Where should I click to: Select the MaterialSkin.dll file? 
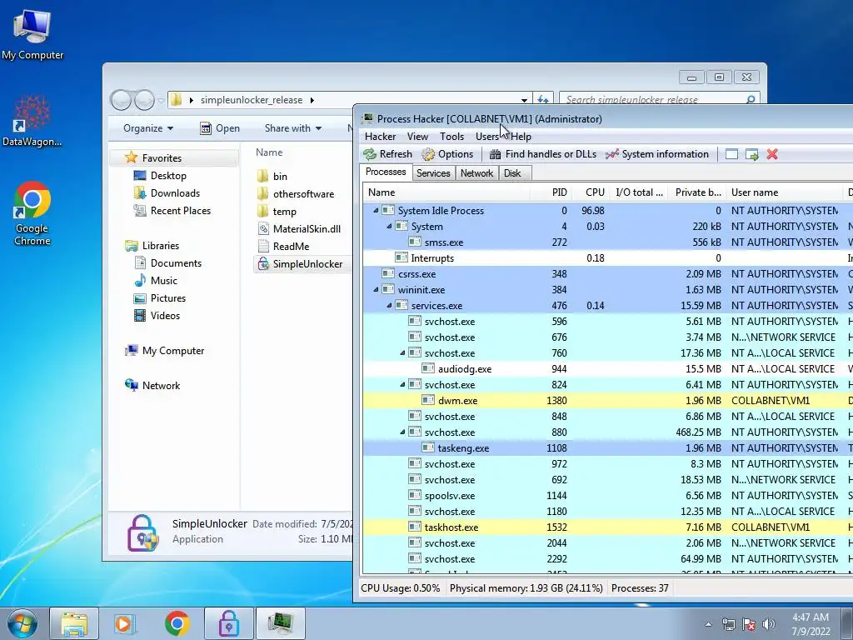point(299,229)
